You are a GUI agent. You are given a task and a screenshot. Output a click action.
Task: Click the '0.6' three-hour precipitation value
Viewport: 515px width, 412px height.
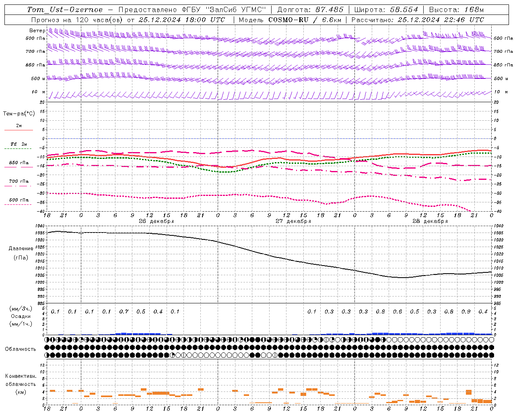(397, 312)
